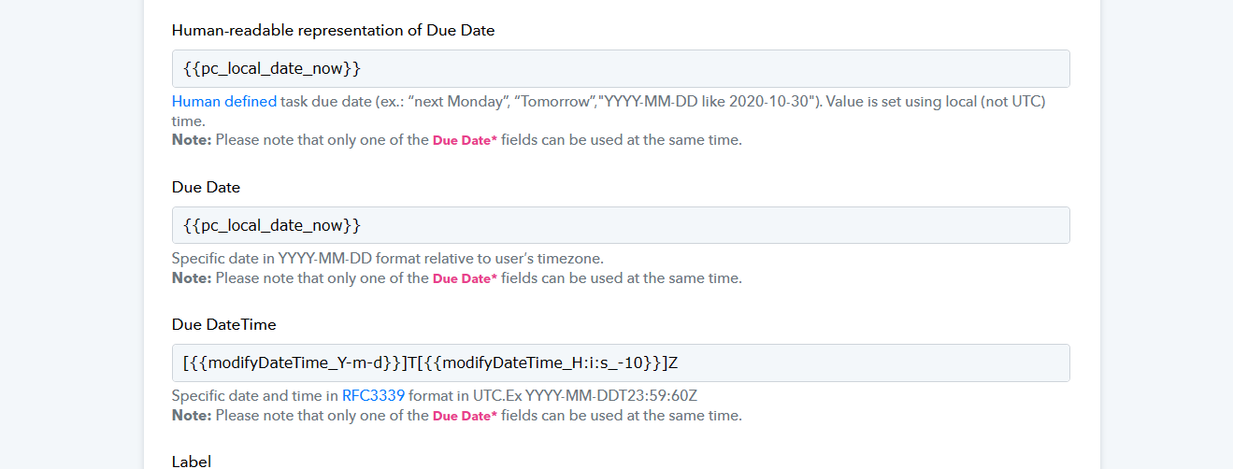Click the Due DateTime input field
Image resolution: width=1233 pixels, height=469 pixels.
(621, 362)
